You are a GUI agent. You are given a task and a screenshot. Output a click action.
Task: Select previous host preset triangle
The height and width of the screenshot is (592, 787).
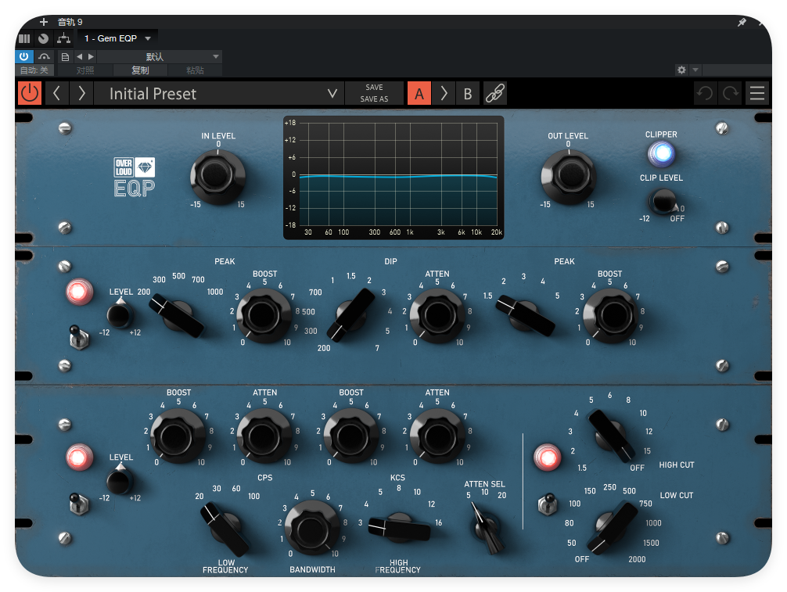79,56
